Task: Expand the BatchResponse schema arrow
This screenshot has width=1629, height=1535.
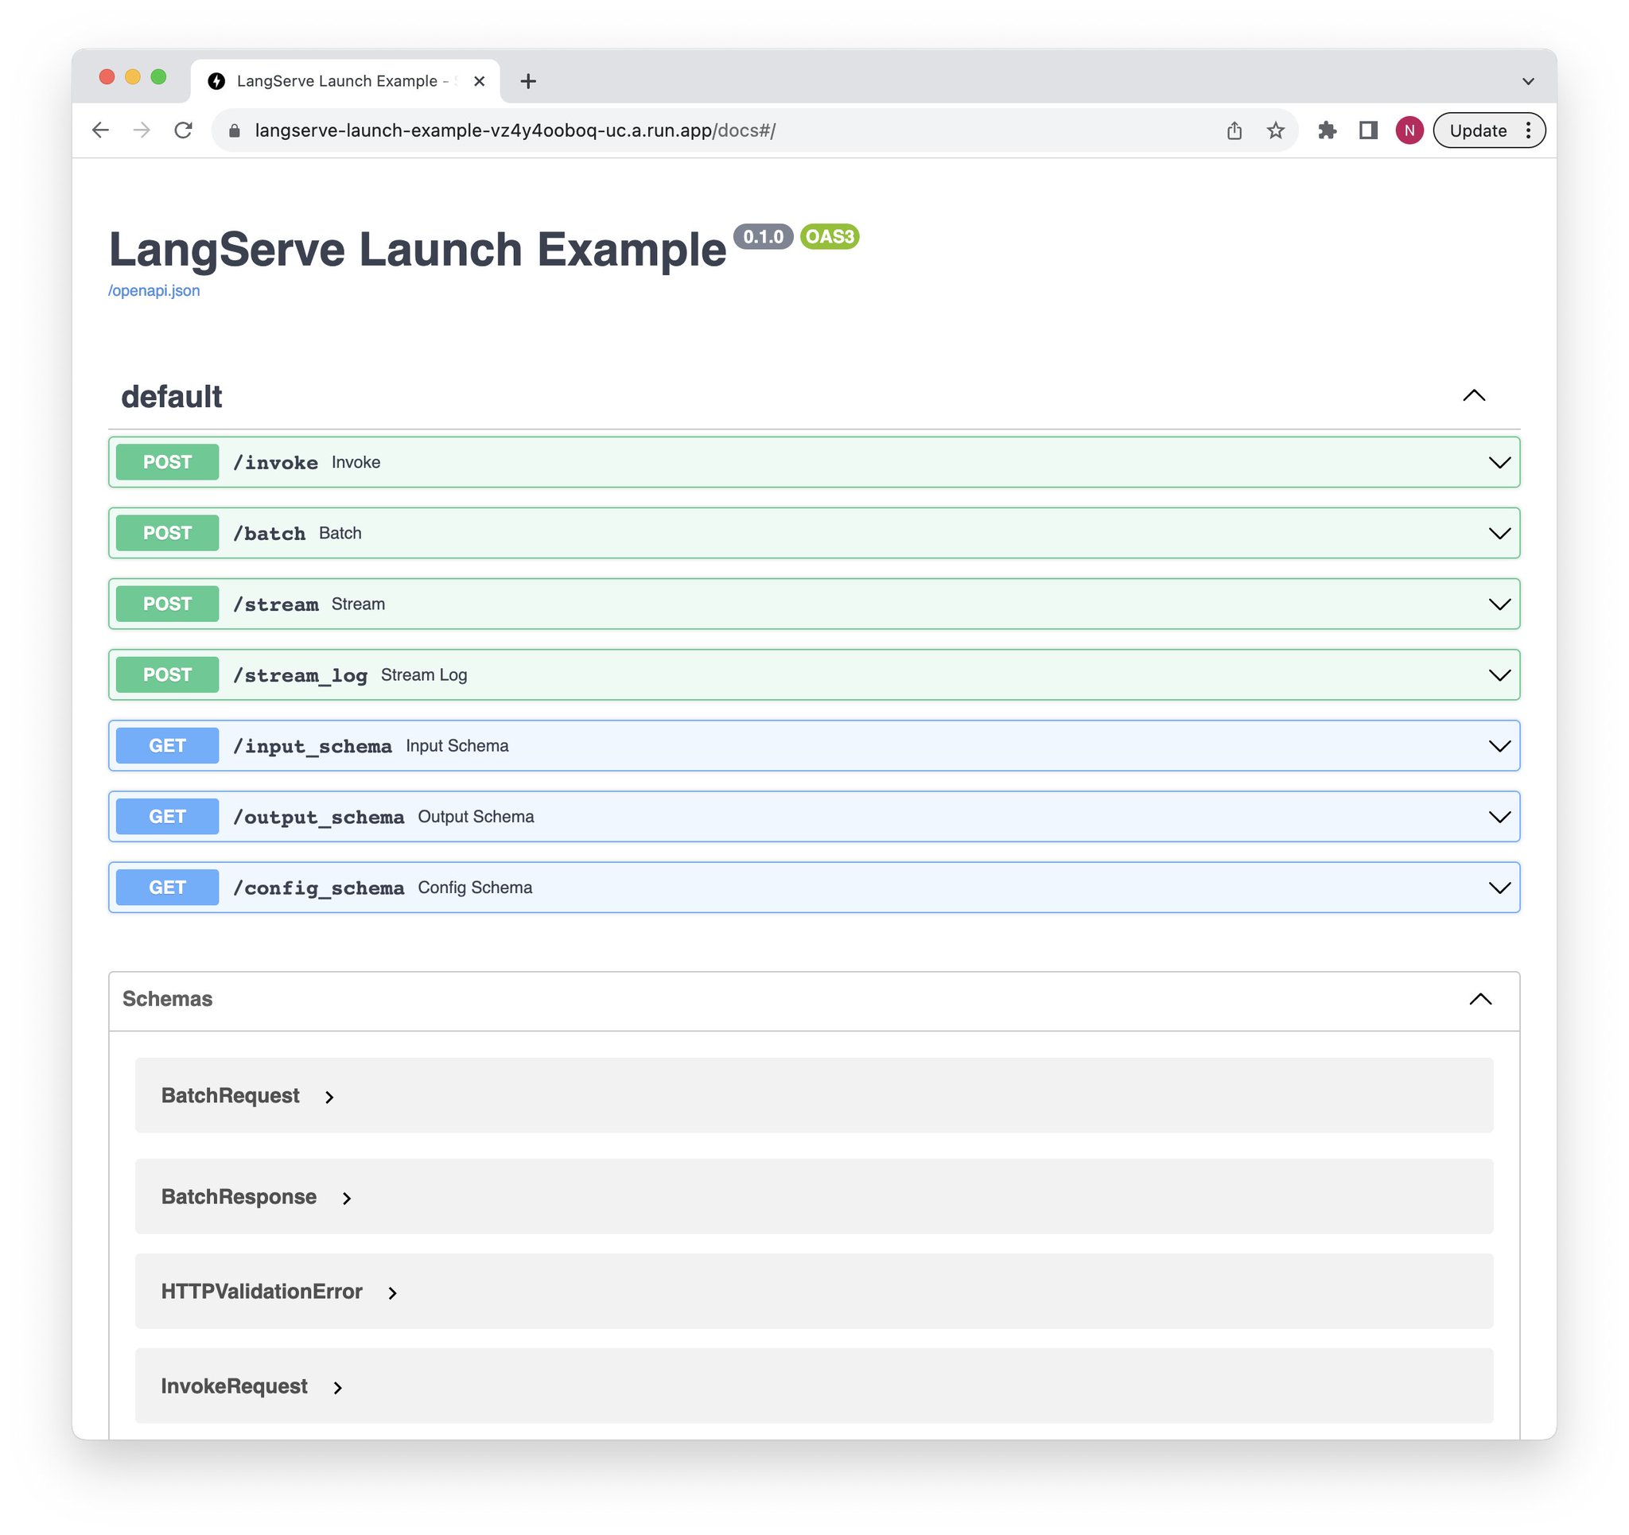Action: tap(347, 1199)
